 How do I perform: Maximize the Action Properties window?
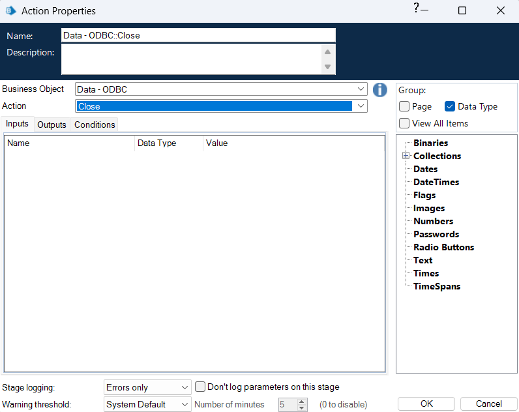[x=462, y=11]
